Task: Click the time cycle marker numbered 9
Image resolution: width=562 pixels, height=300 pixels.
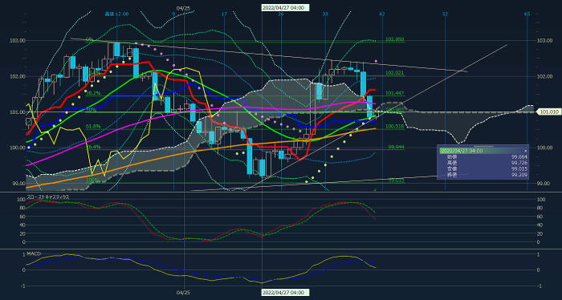Action: (x=173, y=14)
